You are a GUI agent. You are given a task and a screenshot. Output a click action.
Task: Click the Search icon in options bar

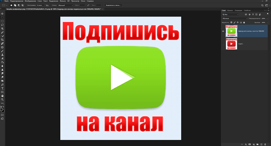tap(262, 5)
